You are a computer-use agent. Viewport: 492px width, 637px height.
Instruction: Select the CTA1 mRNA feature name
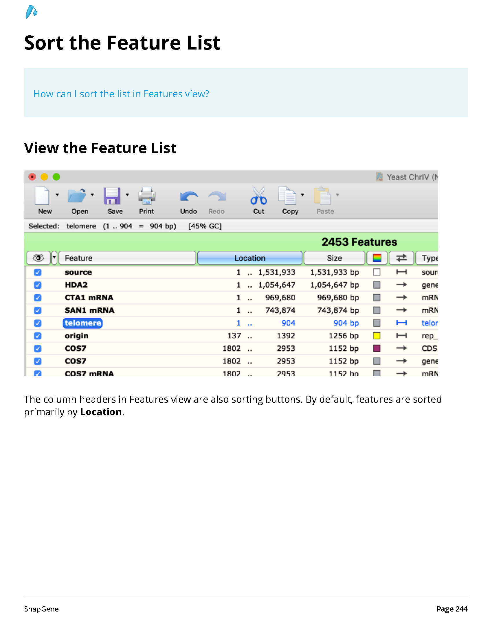[x=89, y=297]
